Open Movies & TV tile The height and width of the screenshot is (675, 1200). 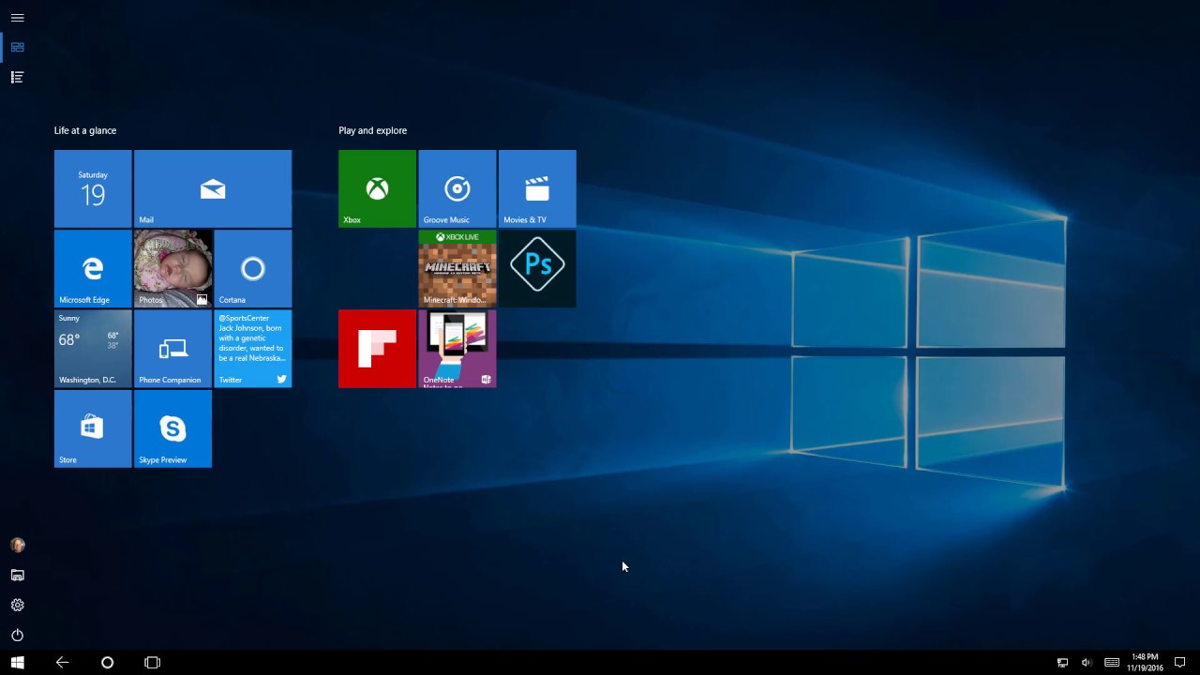[537, 188]
